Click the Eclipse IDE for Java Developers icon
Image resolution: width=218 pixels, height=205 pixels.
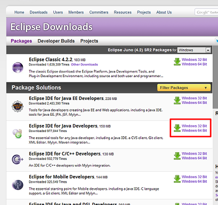click(x=17, y=134)
